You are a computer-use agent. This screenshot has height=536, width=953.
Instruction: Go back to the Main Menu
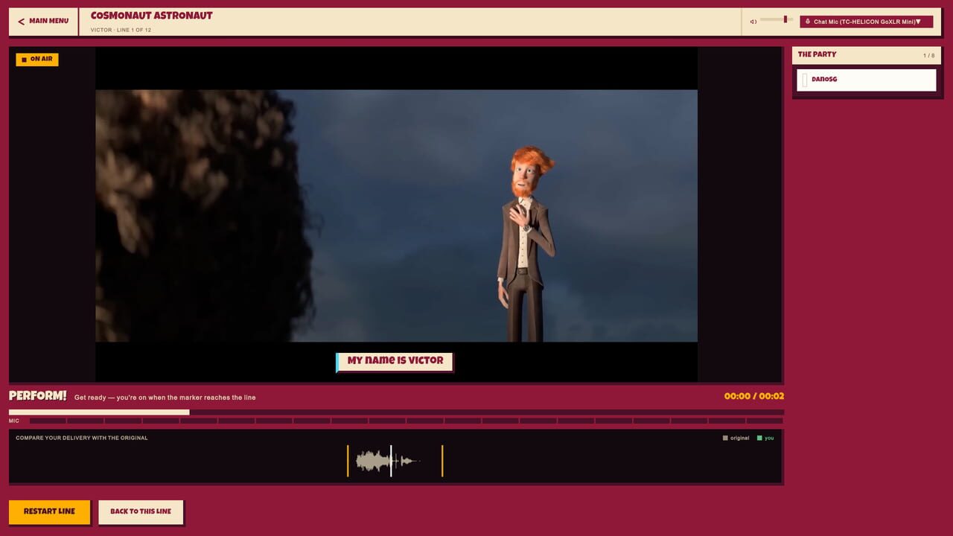pyautogui.click(x=43, y=22)
